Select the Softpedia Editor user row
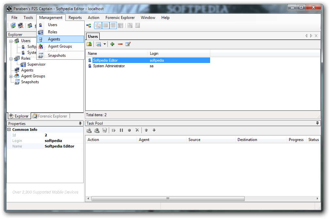 (x=149, y=60)
